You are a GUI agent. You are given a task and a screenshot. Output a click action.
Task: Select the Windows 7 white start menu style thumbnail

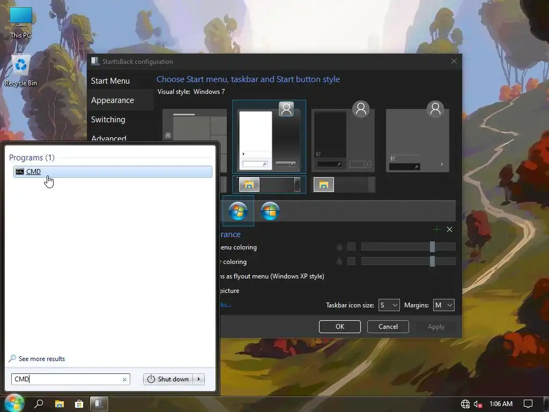pyautogui.click(x=269, y=137)
